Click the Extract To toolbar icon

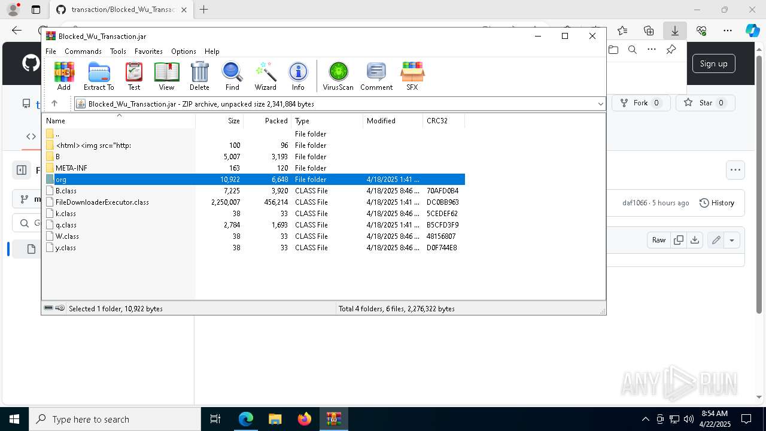(99, 76)
